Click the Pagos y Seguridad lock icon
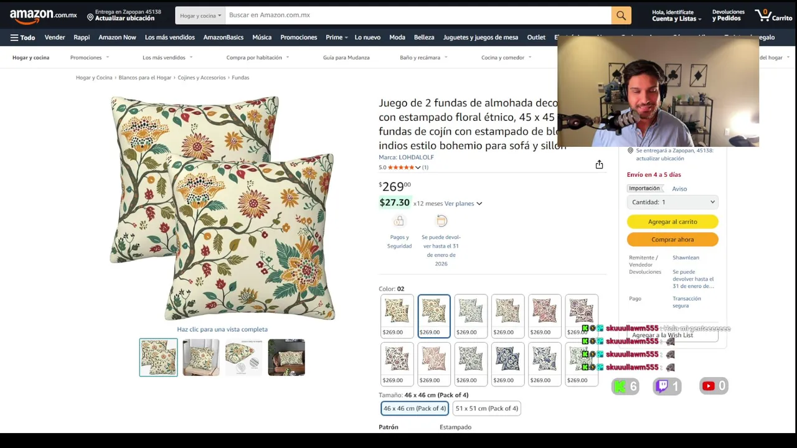The height and width of the screenshot is (448, 797). (399, 222)
